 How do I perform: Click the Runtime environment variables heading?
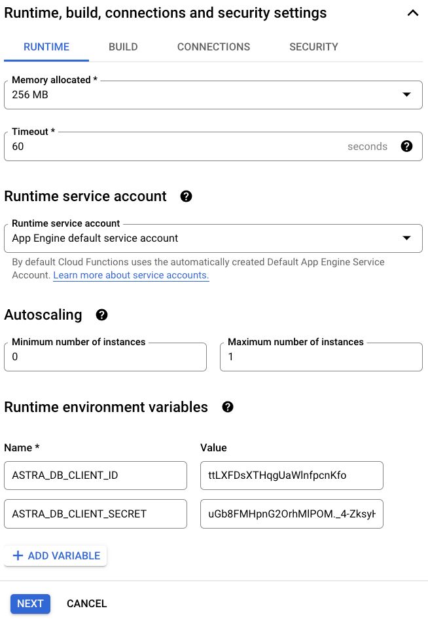pos(106,407)
